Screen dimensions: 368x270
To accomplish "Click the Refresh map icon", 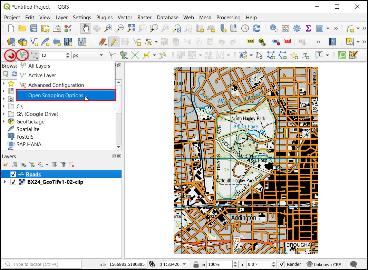I will point(256,28).
